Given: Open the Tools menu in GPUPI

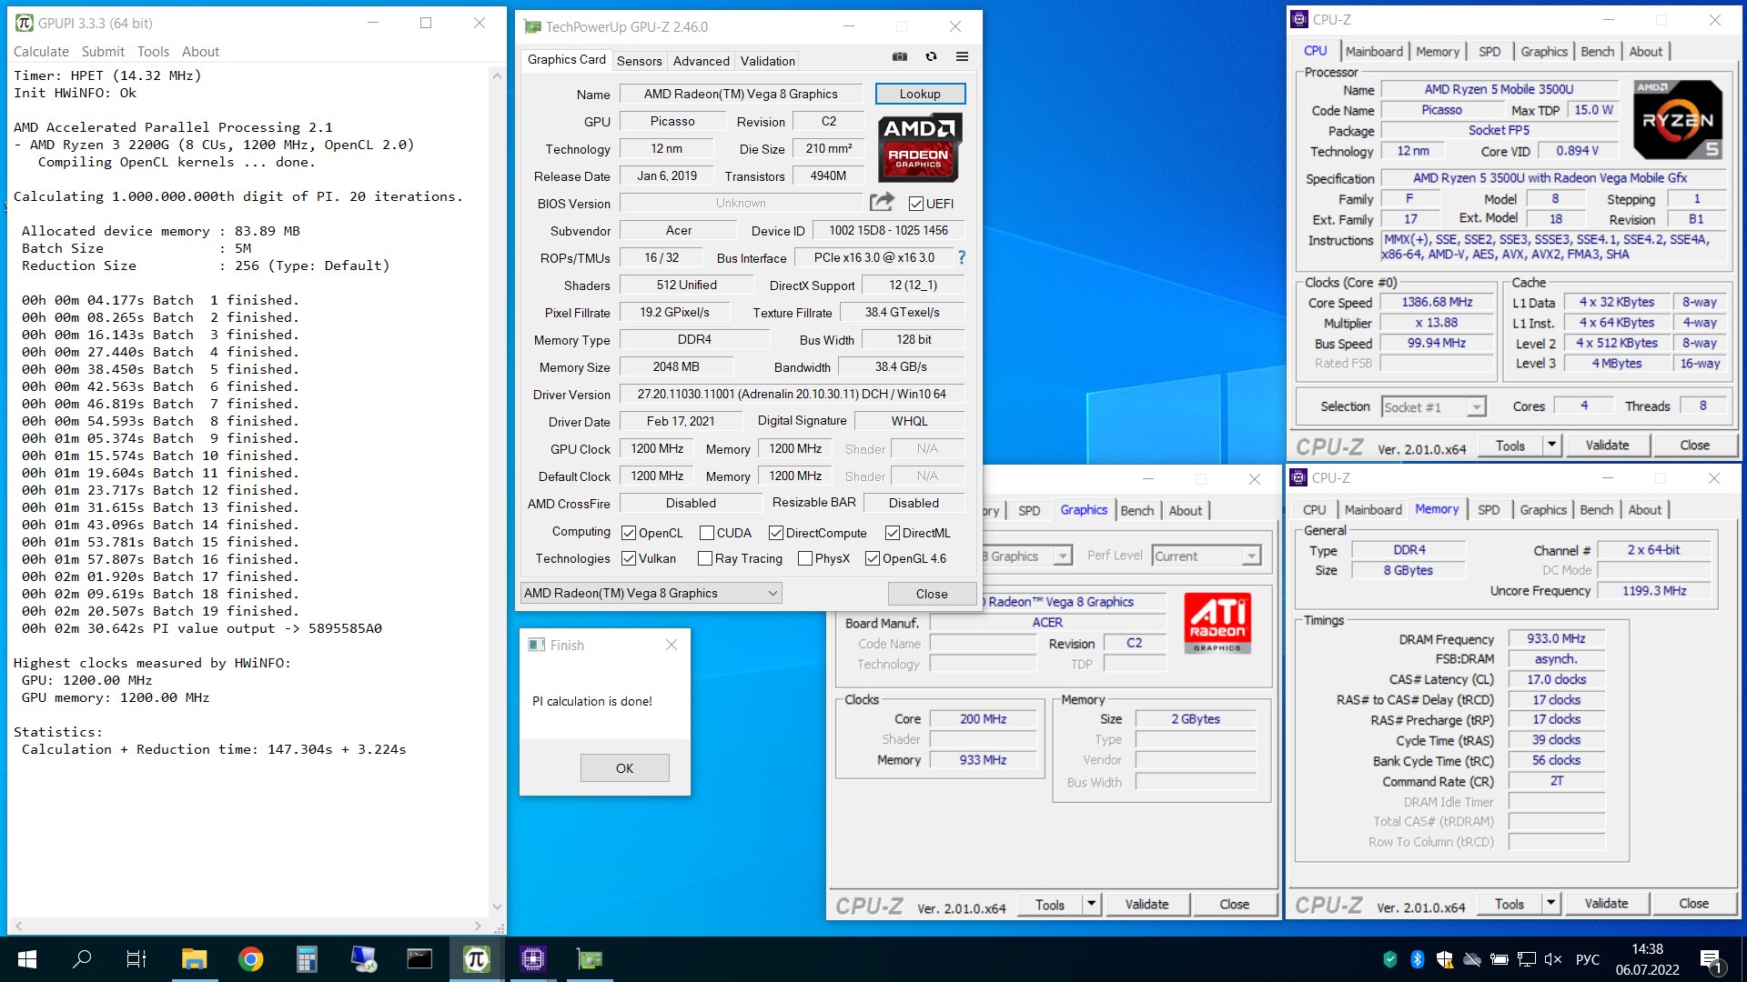Looking at the screenshot, I should (153, 52).
